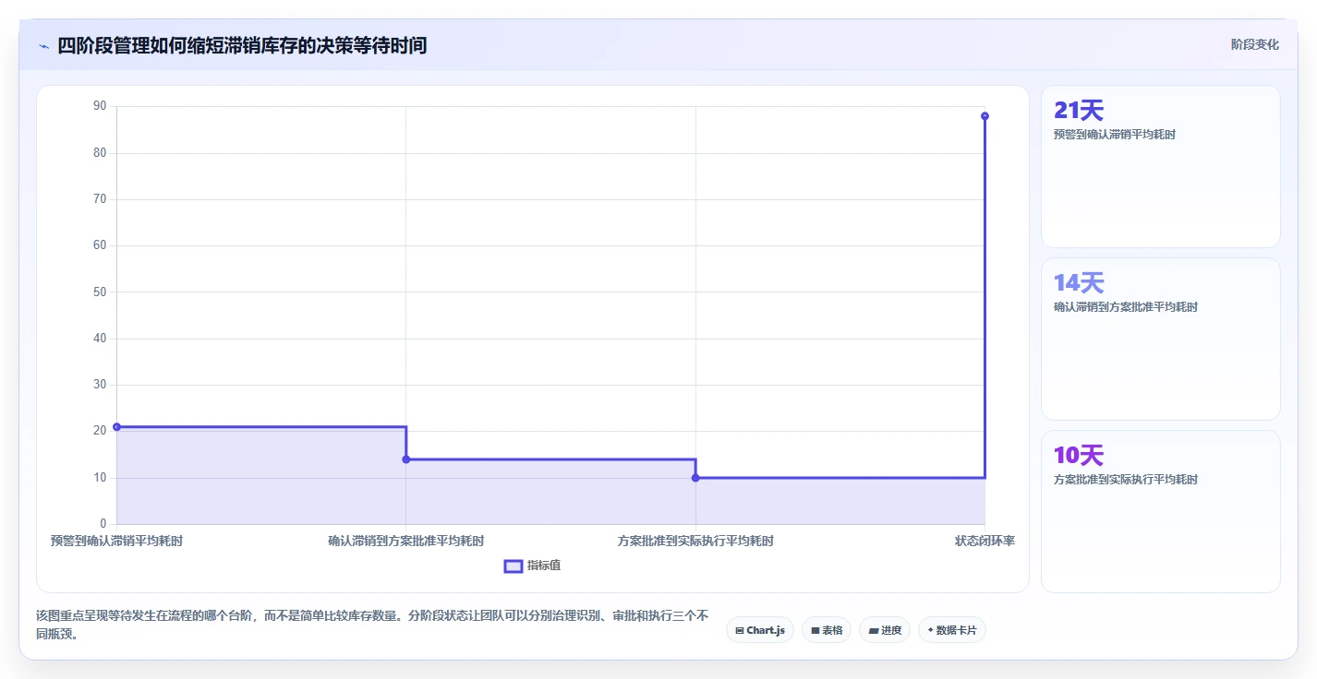The height and width of the screenshot is (679, 1317).
Task: Click the x-axis label 预警到确认滞销平均耗时
Action: [x=116, y=542]
